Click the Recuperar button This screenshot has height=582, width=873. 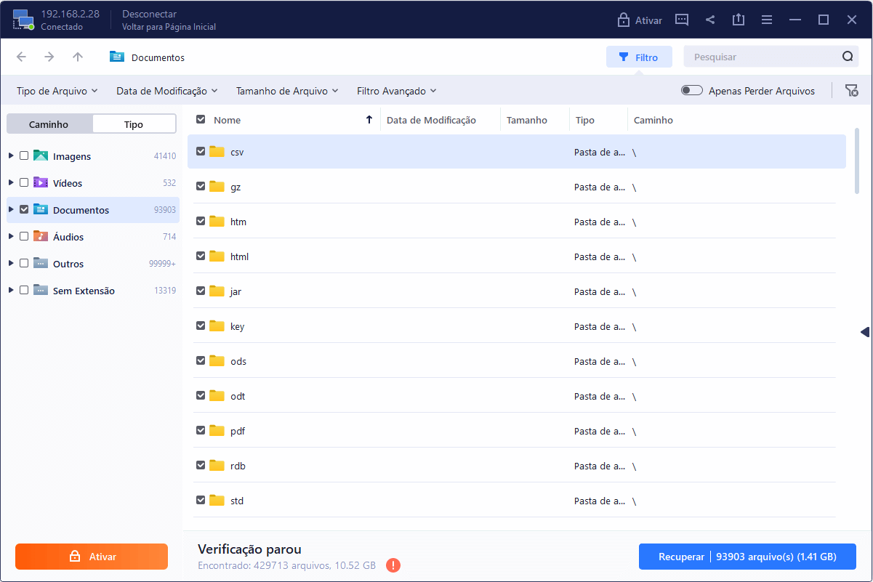[747, 557]
